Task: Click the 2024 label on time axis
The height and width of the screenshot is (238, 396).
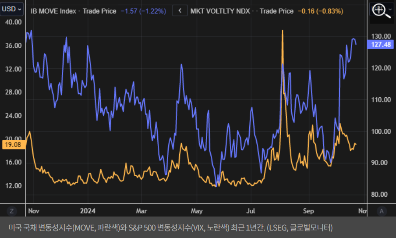Action: coord(88,211)
